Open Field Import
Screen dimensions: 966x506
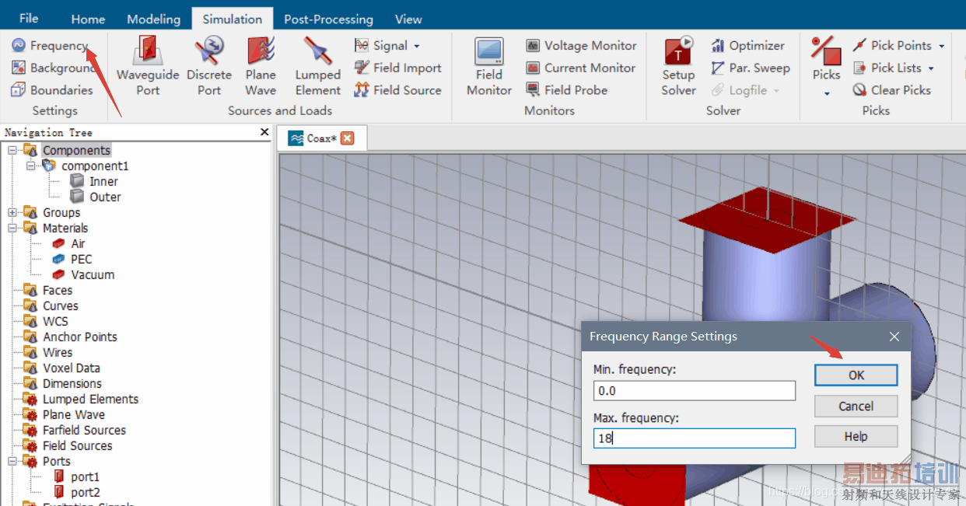point(397,68)
